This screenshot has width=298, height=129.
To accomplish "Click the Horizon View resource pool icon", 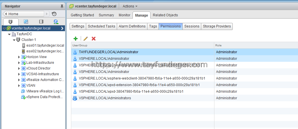I will tap(23, 57).
